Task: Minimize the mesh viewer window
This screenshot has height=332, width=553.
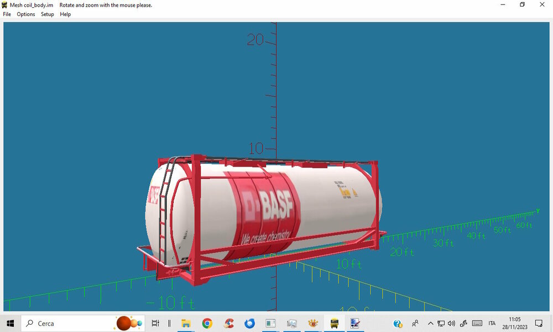Action: point(503,4)
